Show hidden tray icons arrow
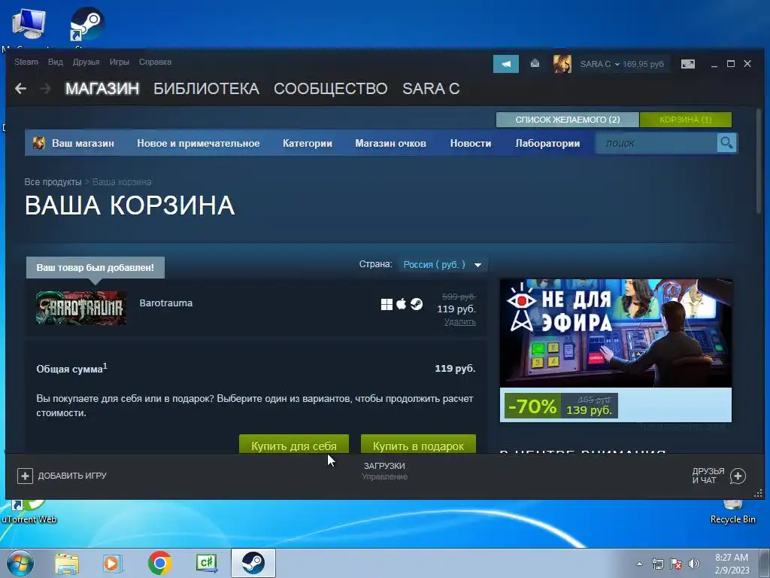The height and width of the screenshot is (578, 770). pos(639,564)
